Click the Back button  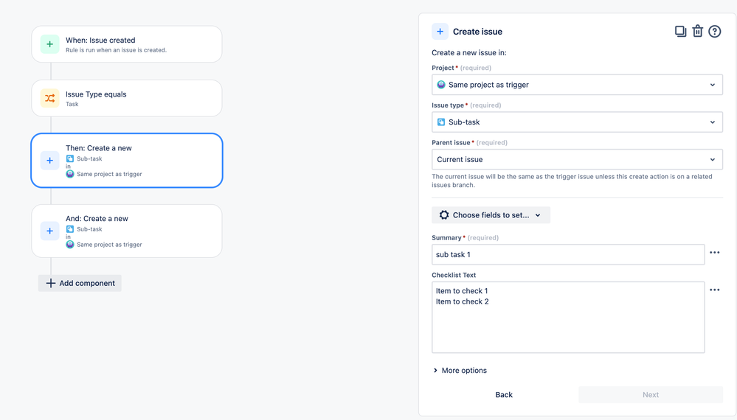pyautogui.click(x=504, y=395)
